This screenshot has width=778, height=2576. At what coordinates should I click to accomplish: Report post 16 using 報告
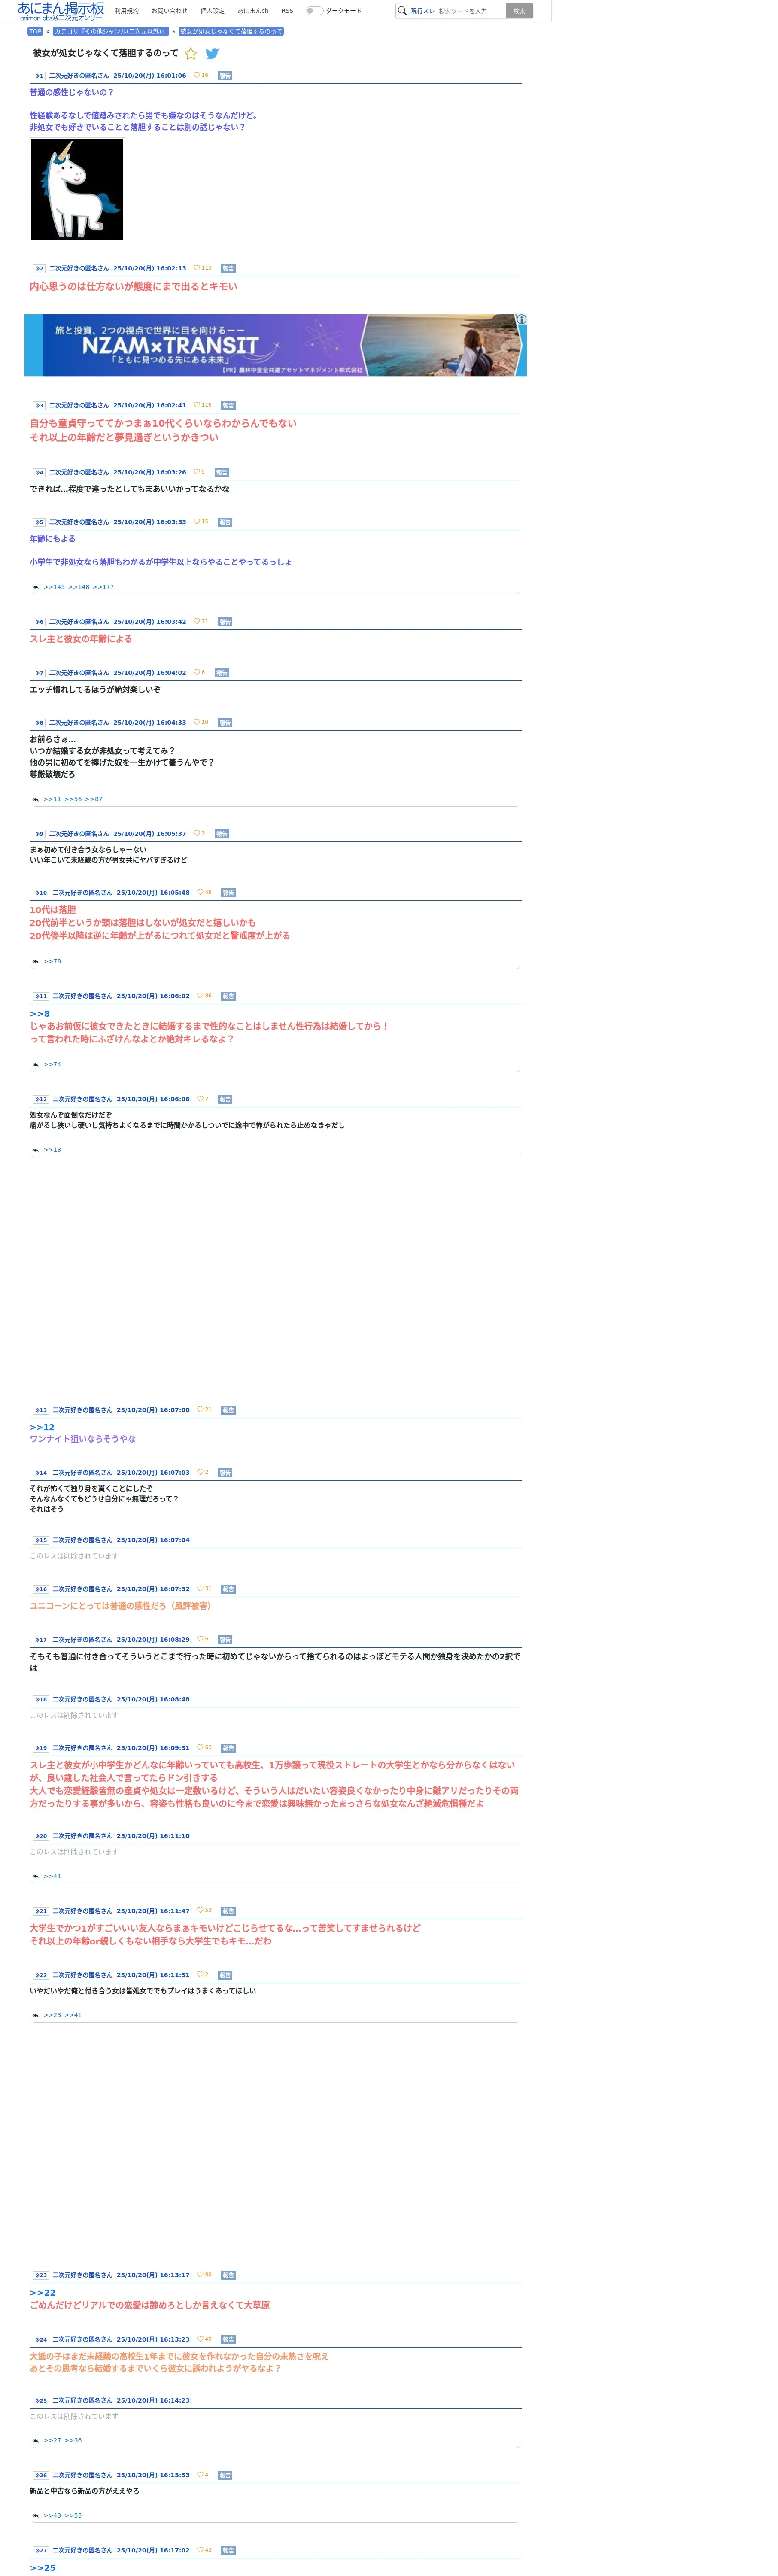coord(228,1589)
